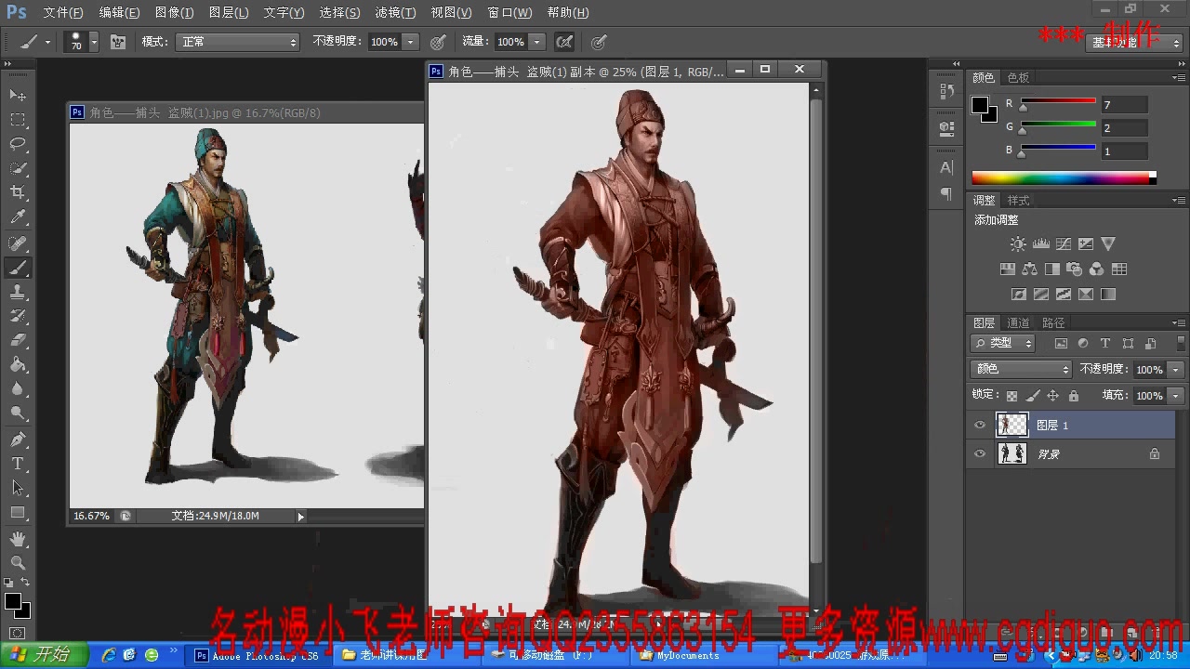
Task: Expand layer 不透明度 arrow
Action: point(1176,369)
